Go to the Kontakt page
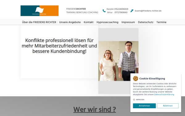The image size is (185, 116). click(x=88, y=22)
